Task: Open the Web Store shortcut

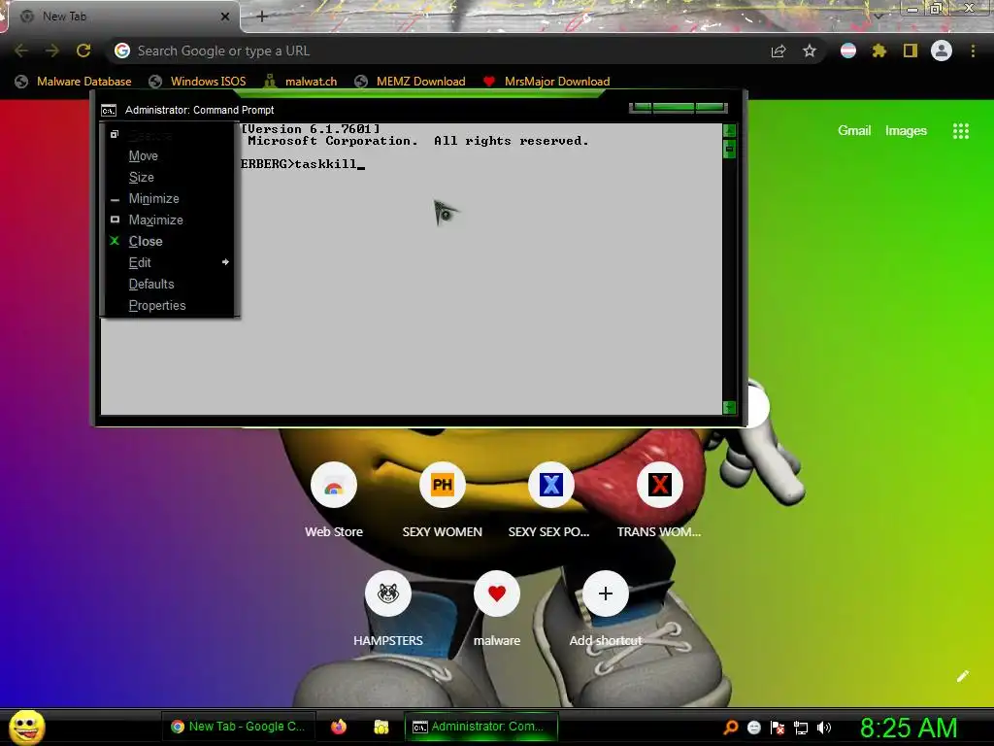Action: [334, 486]
